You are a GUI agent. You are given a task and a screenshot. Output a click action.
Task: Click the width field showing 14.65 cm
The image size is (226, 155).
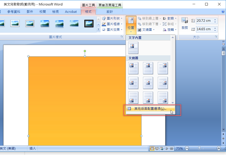tap(204, 29)
